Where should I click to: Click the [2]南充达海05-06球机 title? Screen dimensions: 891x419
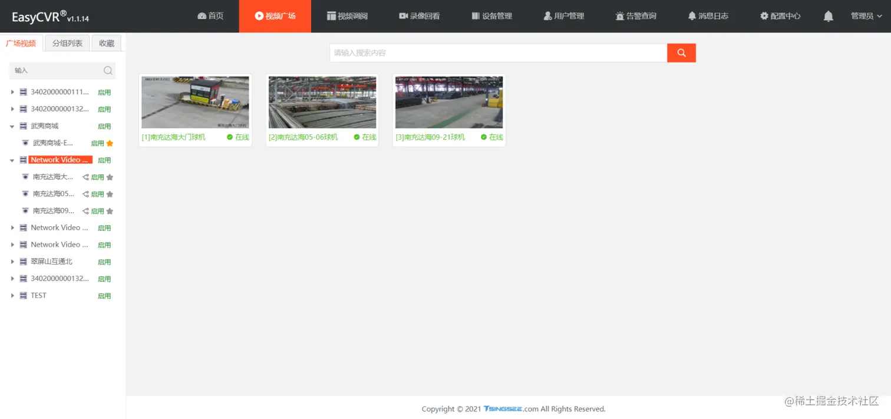click(303, 137)
